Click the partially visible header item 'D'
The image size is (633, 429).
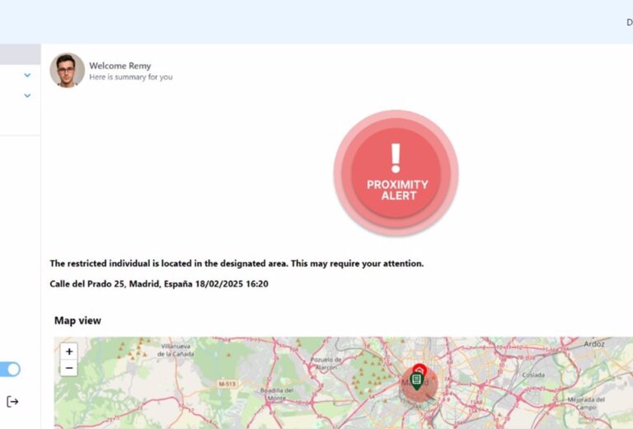pos(629,22)
